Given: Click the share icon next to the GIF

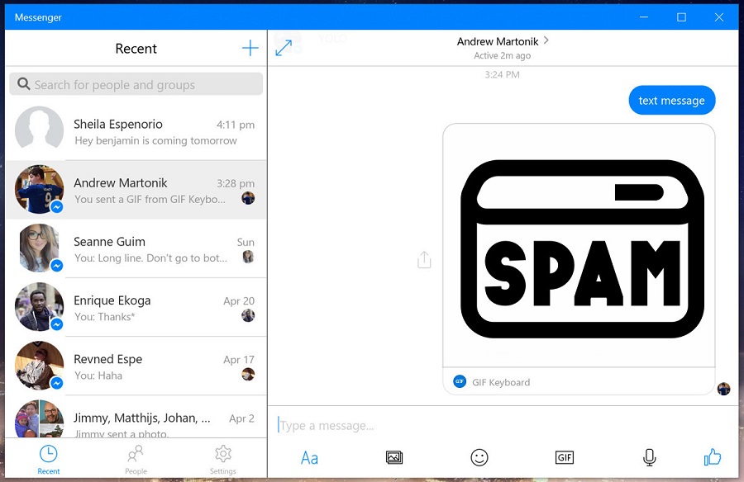Looking at the screenshot, I should point(424,259).
